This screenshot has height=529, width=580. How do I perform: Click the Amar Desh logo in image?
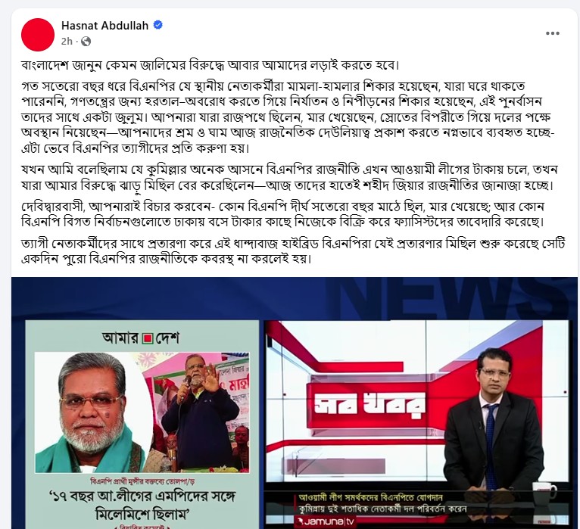click(141, 338)
